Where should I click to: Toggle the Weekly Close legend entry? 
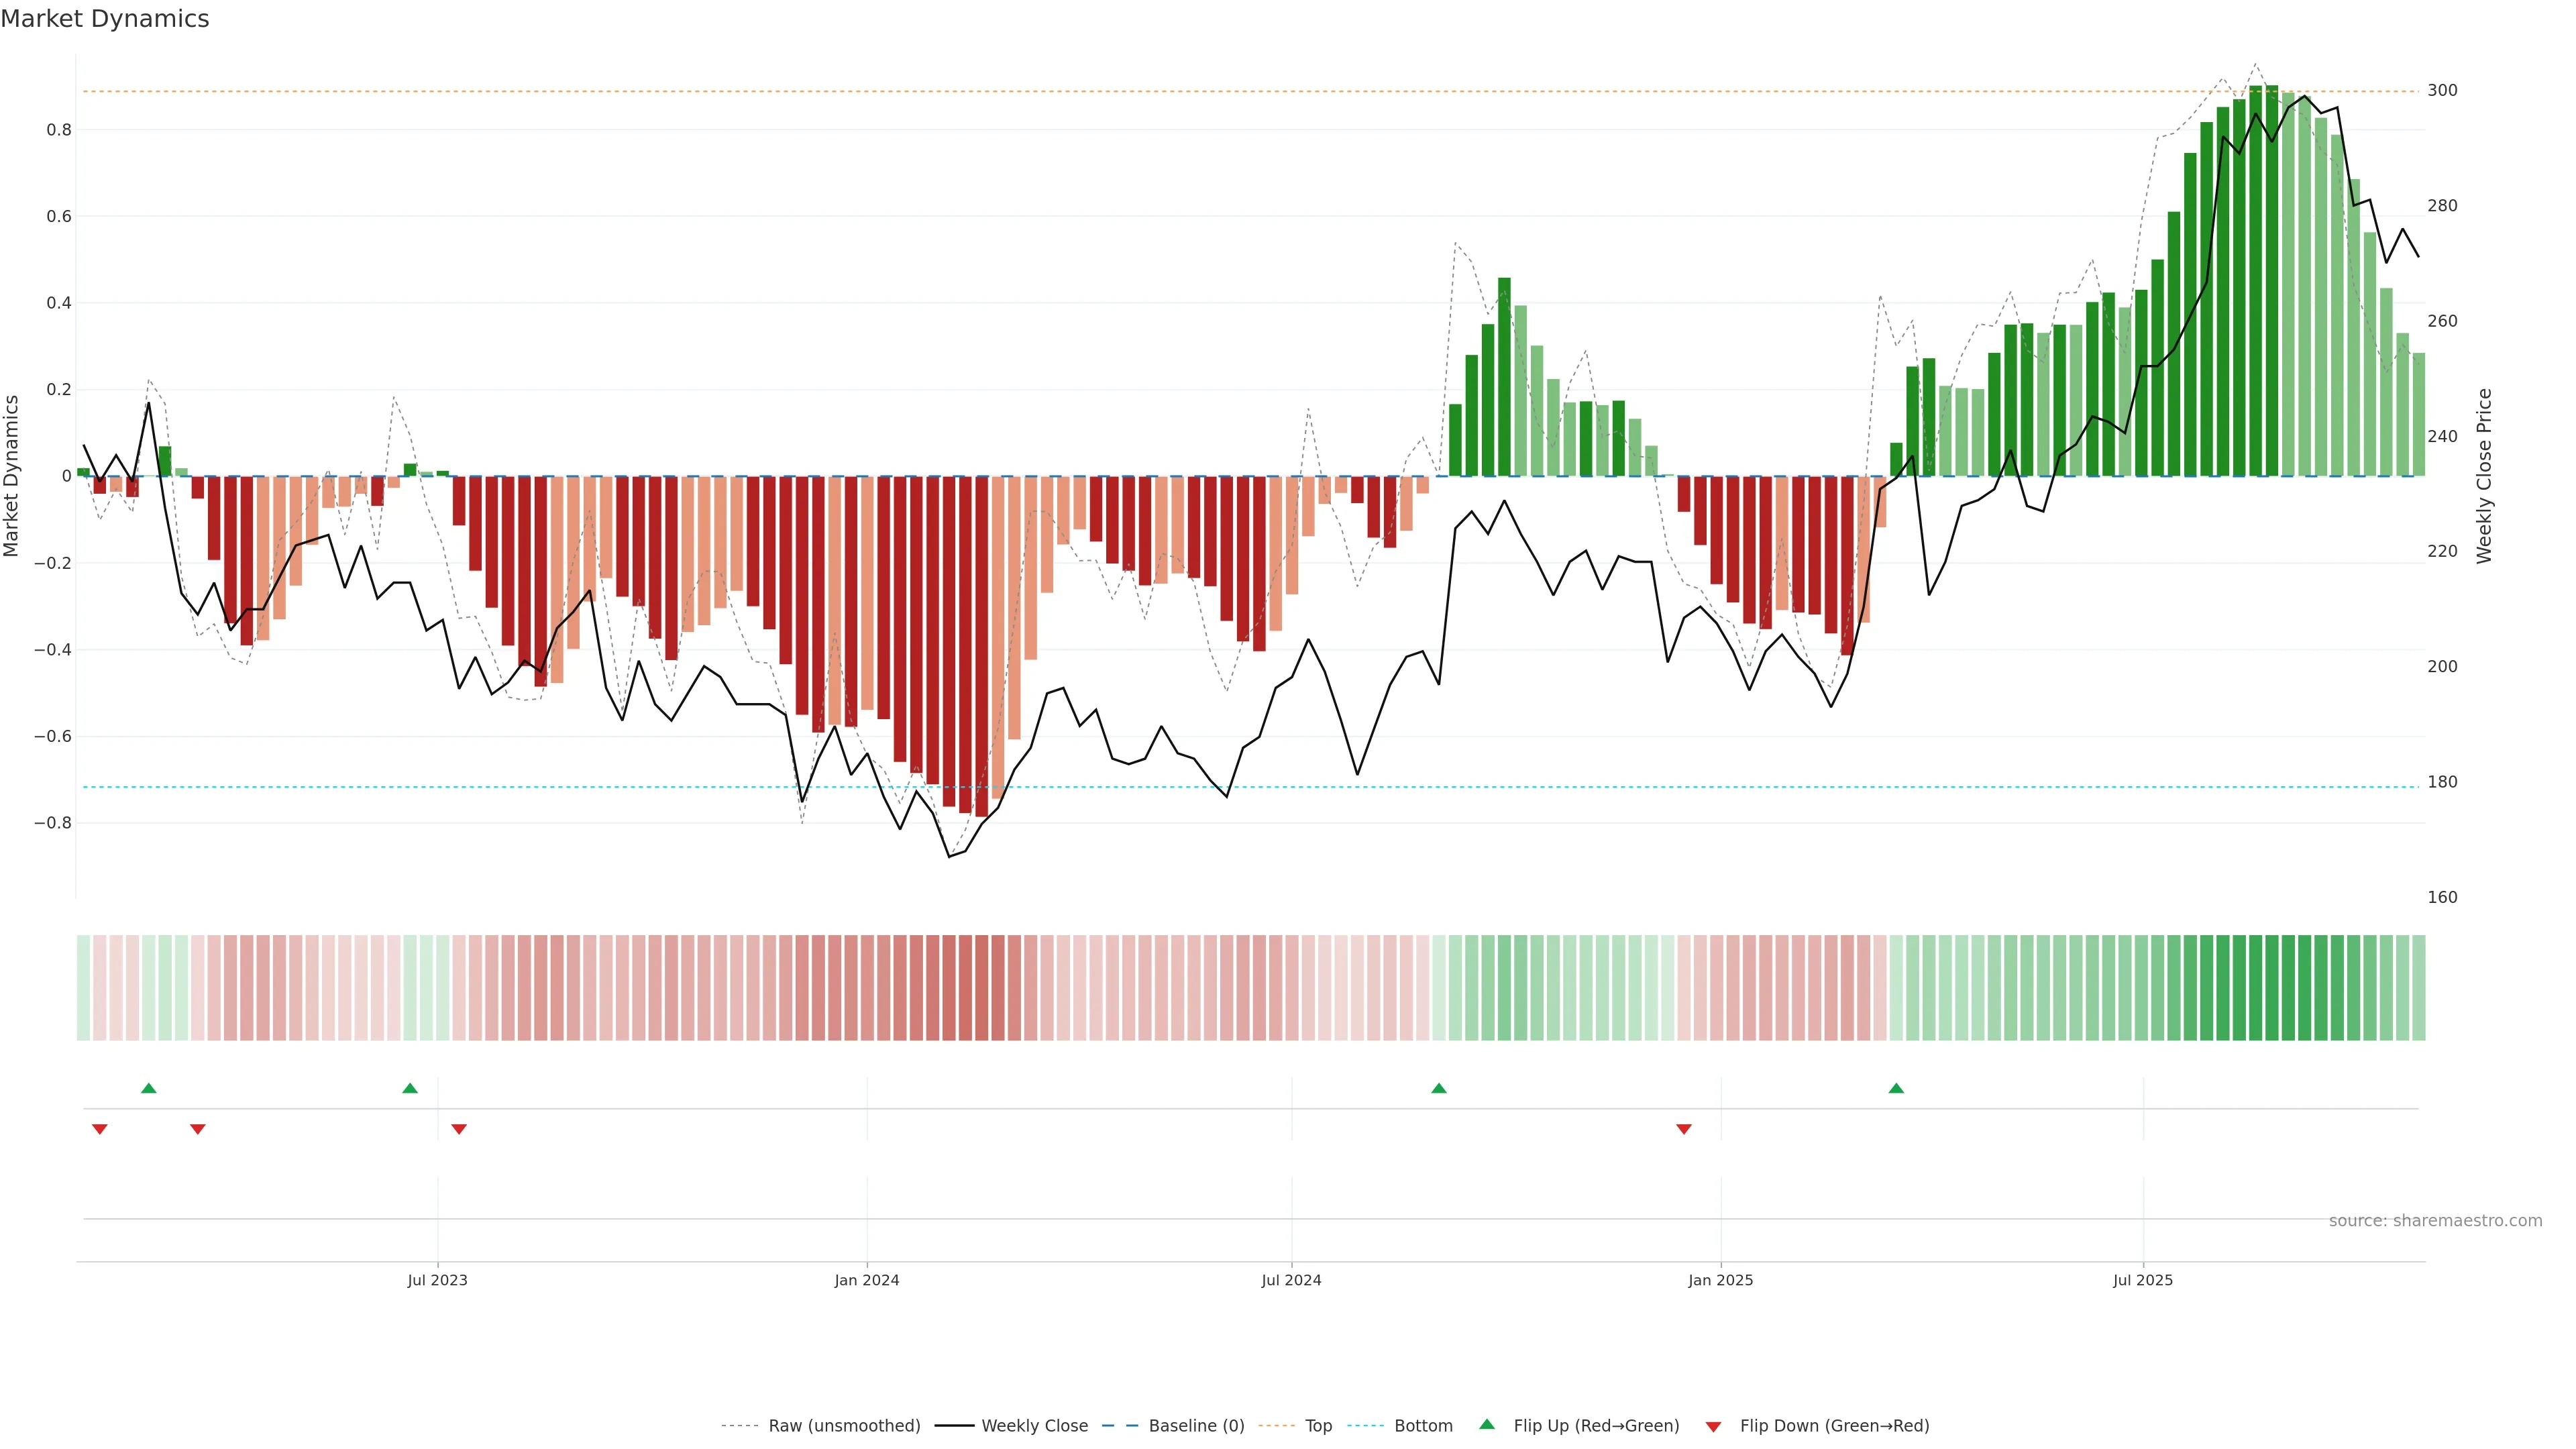[1034, 1426]
